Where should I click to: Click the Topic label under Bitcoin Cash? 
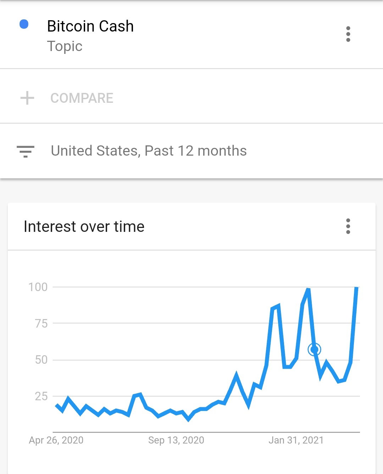point(65,46)
